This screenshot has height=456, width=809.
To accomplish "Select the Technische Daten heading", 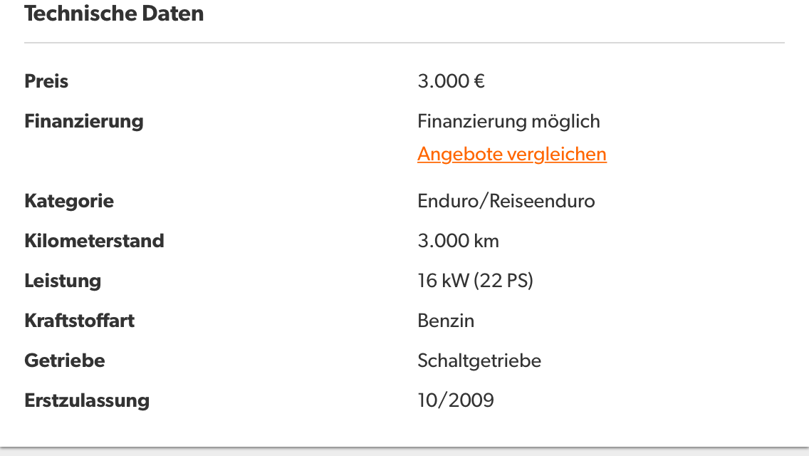I will click(114, 14).
